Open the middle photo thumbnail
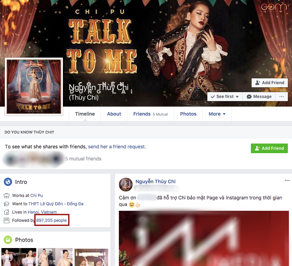Image resolution: width=292 pixels, height=266 pixels. pyautogui.click(x=55, y=257)
